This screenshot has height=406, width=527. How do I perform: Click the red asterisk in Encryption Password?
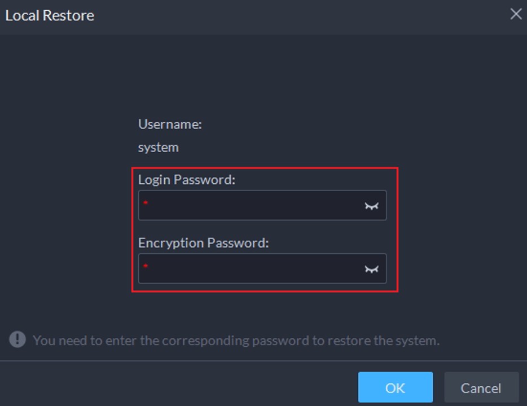(146, 266)
